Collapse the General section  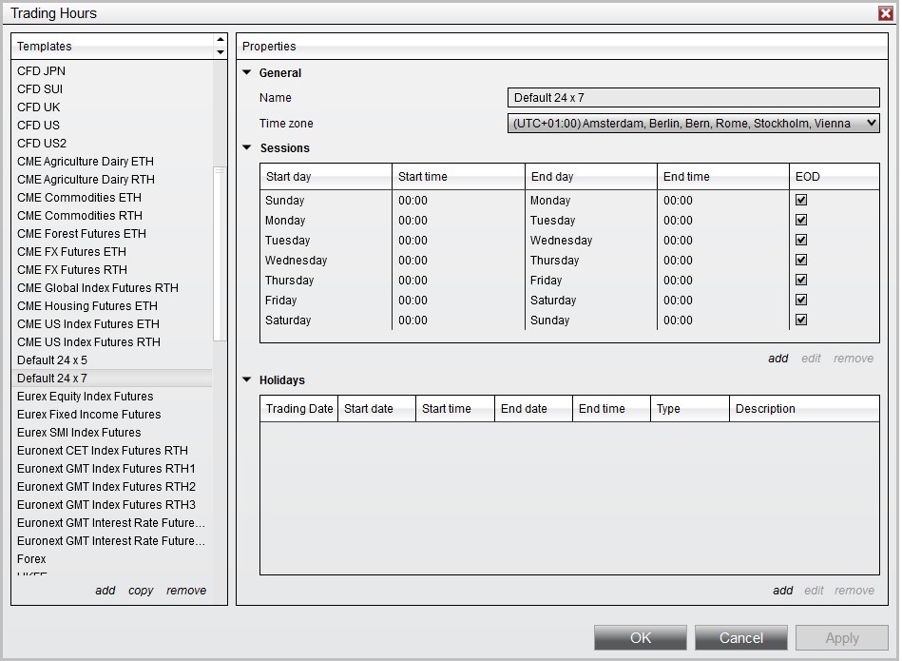[x=247, y=72]
